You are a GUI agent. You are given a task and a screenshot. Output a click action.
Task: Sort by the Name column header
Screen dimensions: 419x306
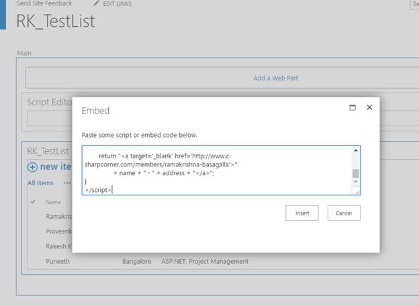click(53, 202)
